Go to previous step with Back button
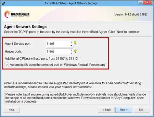Image resolution: width=154 pixels, height=117 pixels. tap(106, 110)
